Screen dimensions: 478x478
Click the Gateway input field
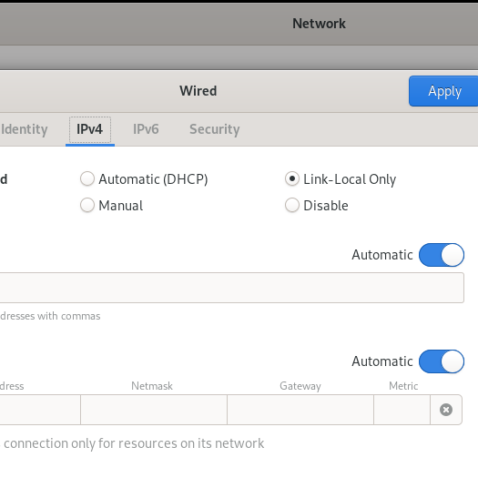coord(300,410)
